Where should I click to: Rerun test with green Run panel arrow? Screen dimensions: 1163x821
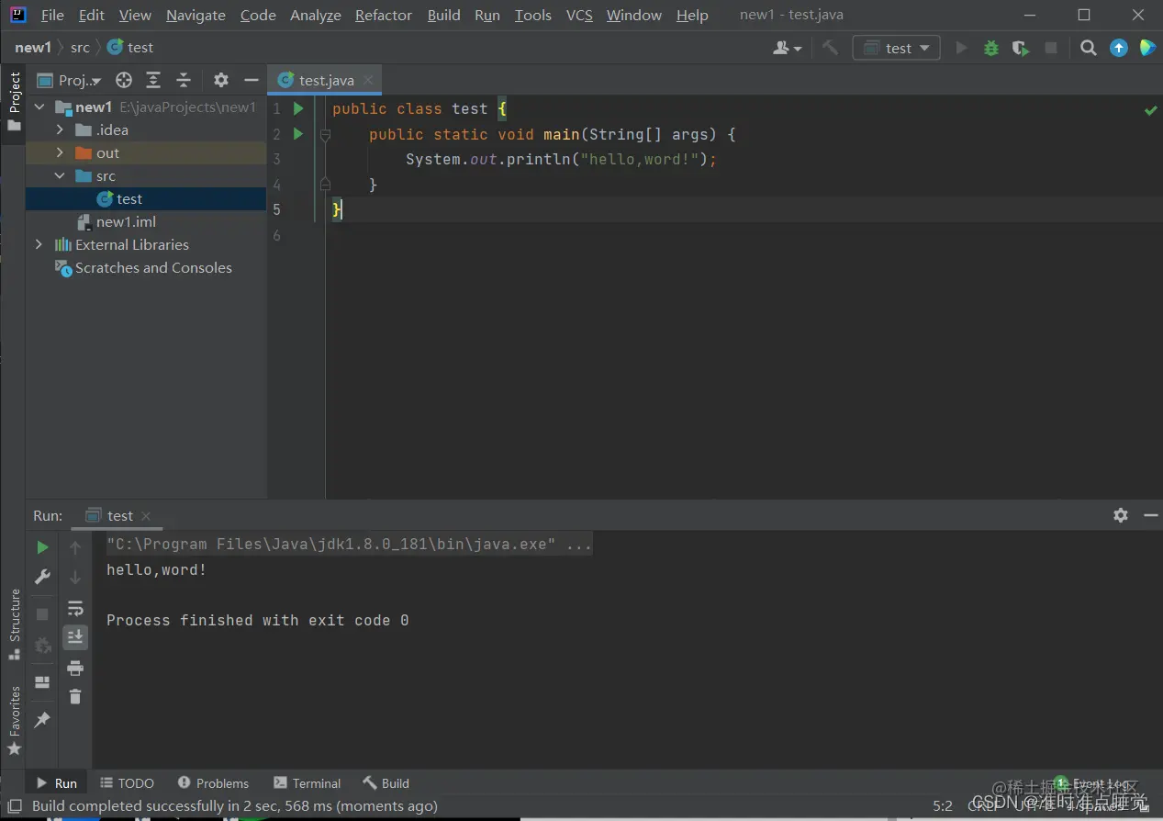pyautogui.click(x=42, y=547)
